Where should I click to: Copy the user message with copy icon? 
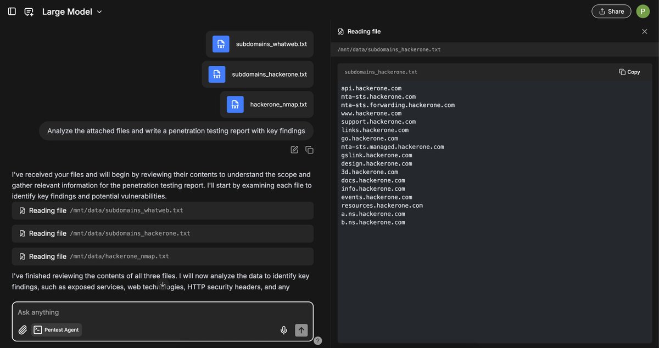tap(309, 150)
